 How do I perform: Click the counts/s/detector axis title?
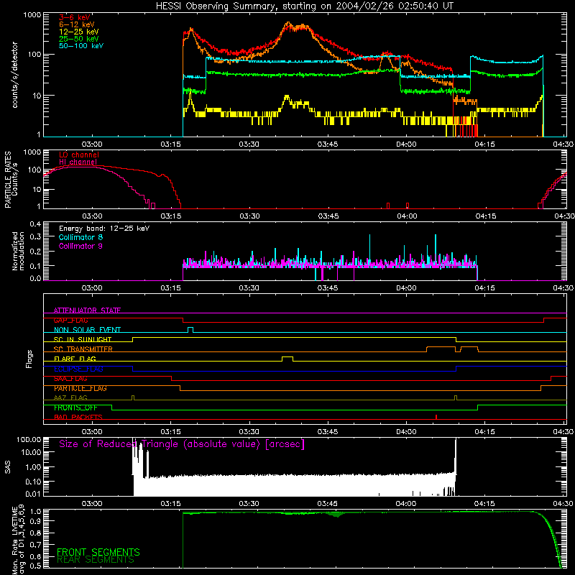[x=14, y=75]
